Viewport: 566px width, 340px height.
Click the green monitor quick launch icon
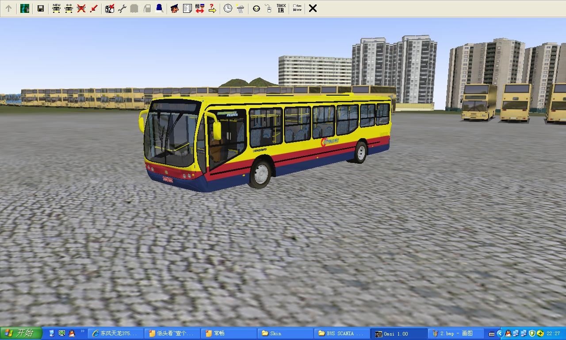[x=62, y=333]
